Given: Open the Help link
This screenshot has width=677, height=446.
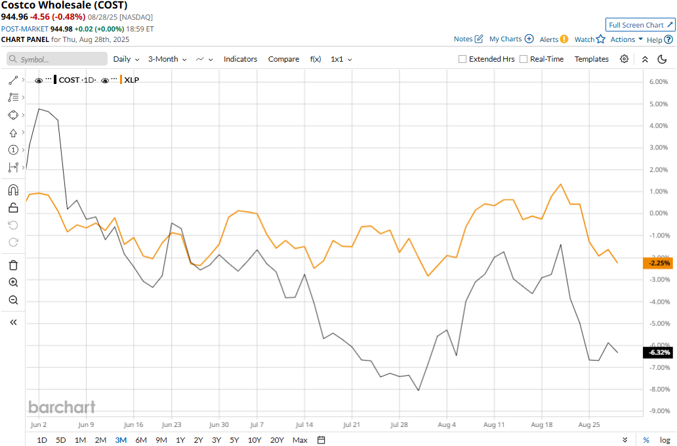Looking at the screenshot, I should point(660,40).
